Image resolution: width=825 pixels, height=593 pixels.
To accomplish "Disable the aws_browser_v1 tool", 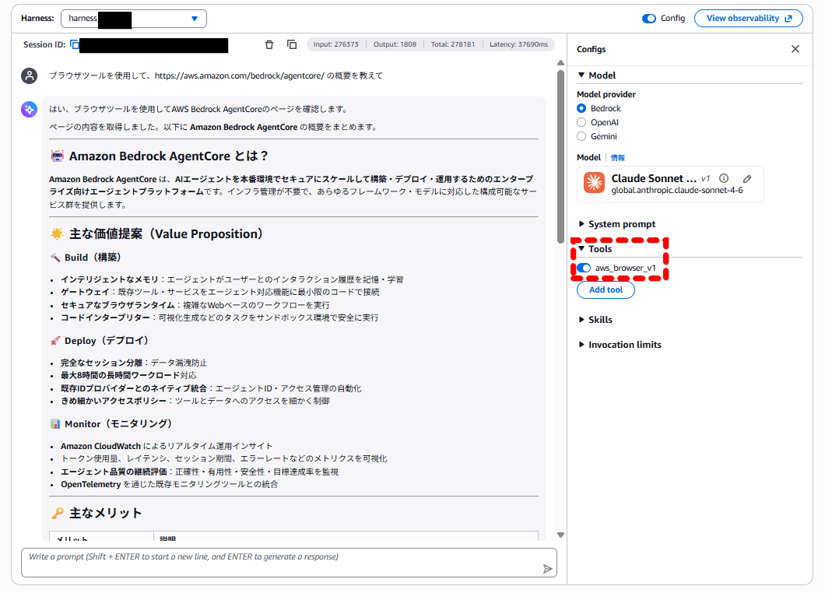I will pyautogui.click(x=584, y=268).
